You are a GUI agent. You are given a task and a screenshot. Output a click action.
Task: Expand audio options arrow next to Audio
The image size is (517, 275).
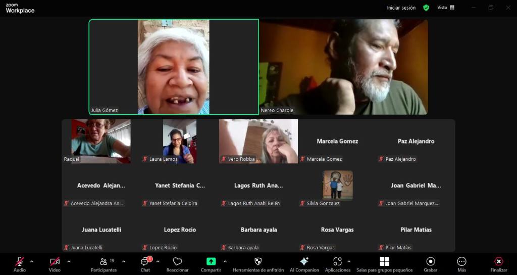[32, 261]
